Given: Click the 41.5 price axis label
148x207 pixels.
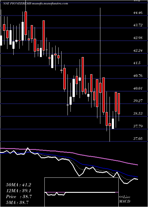Looking at the screenshot, I should pyautogui.click(x=137, y=63).
